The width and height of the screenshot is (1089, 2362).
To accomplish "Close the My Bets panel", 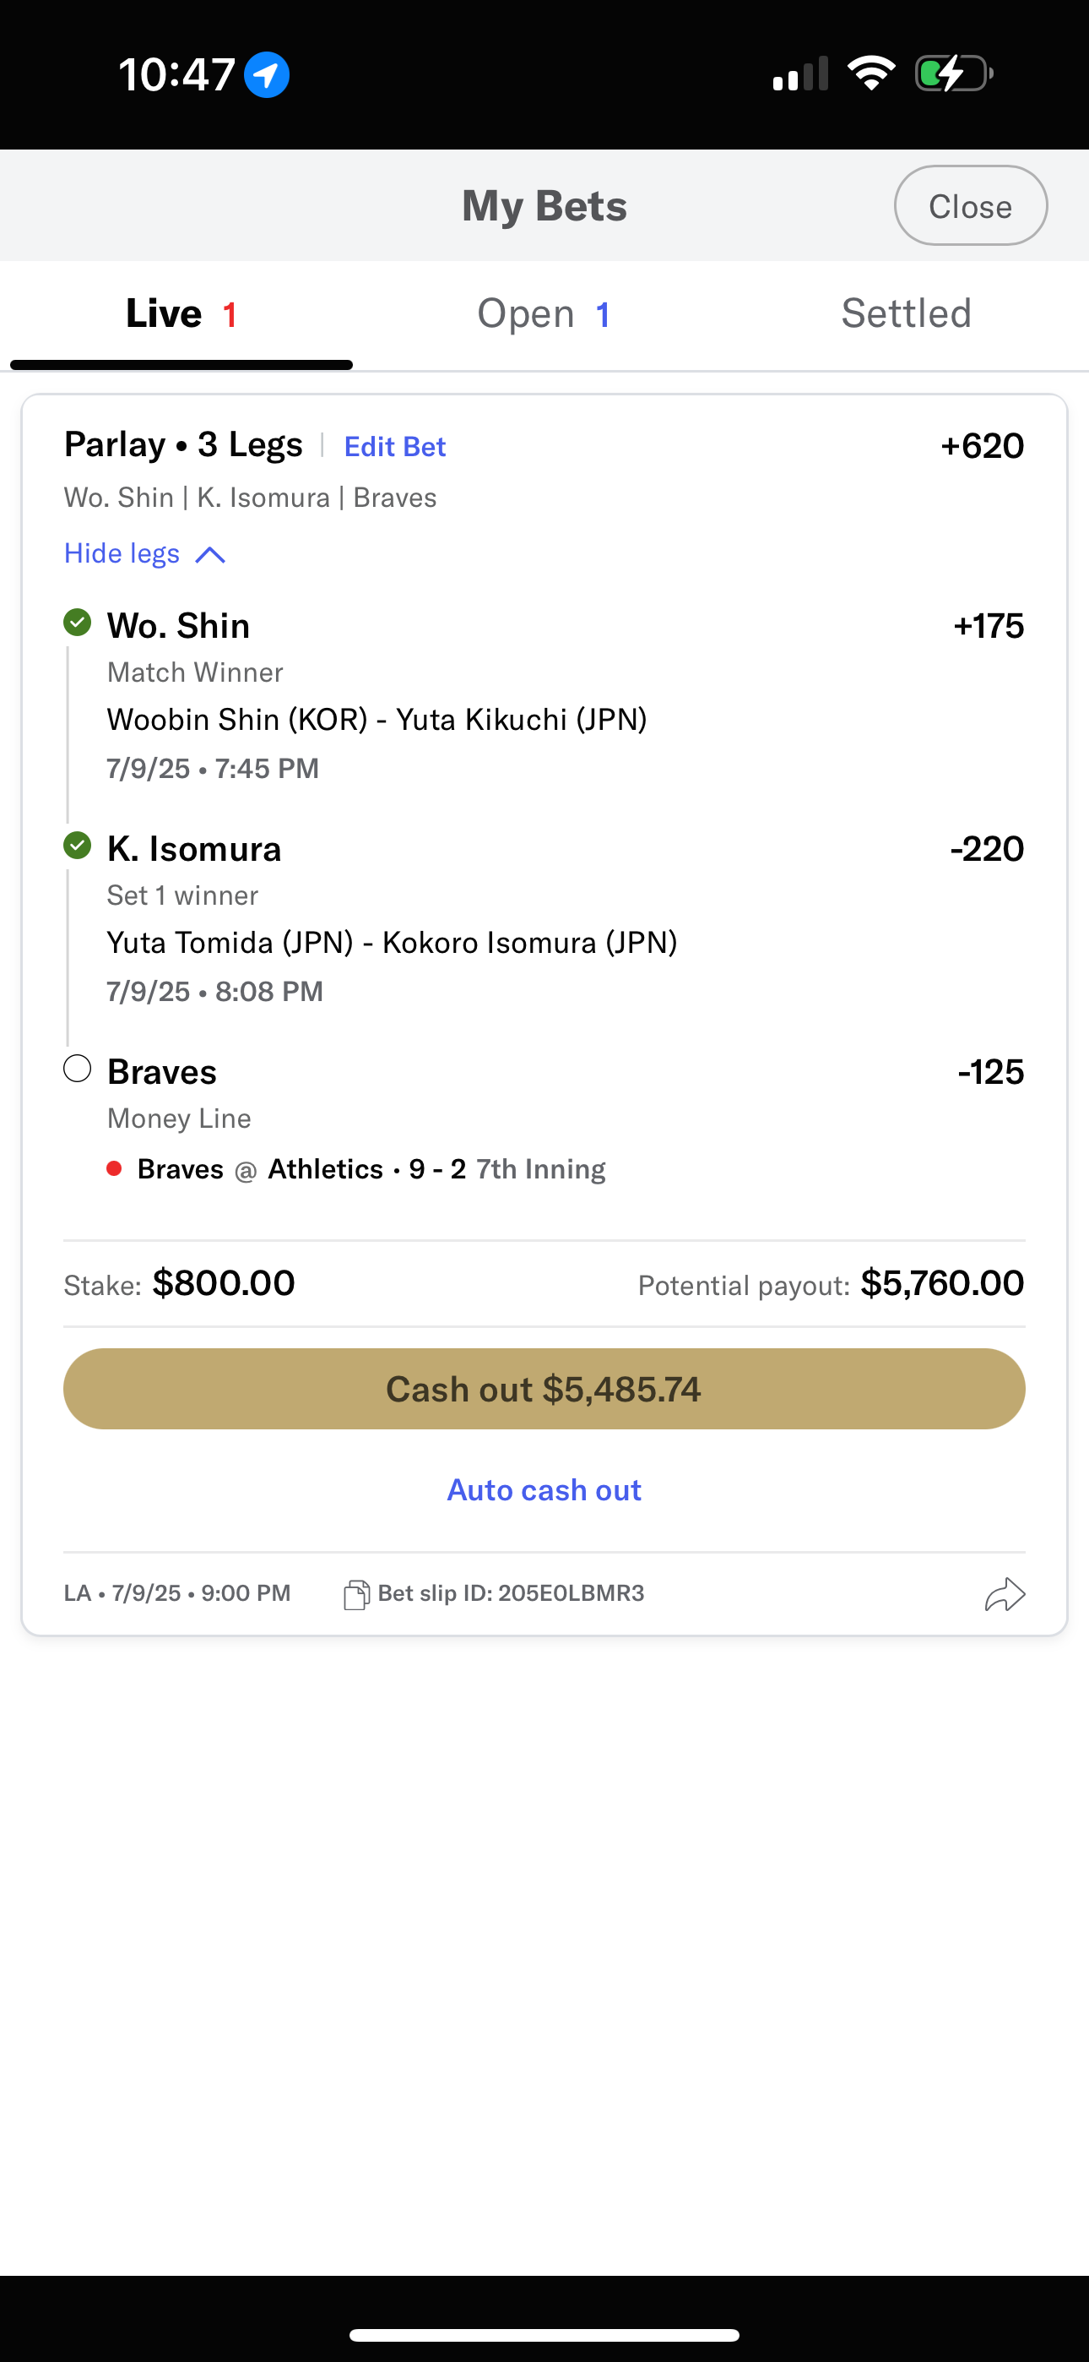I will [x=970, y=206].
